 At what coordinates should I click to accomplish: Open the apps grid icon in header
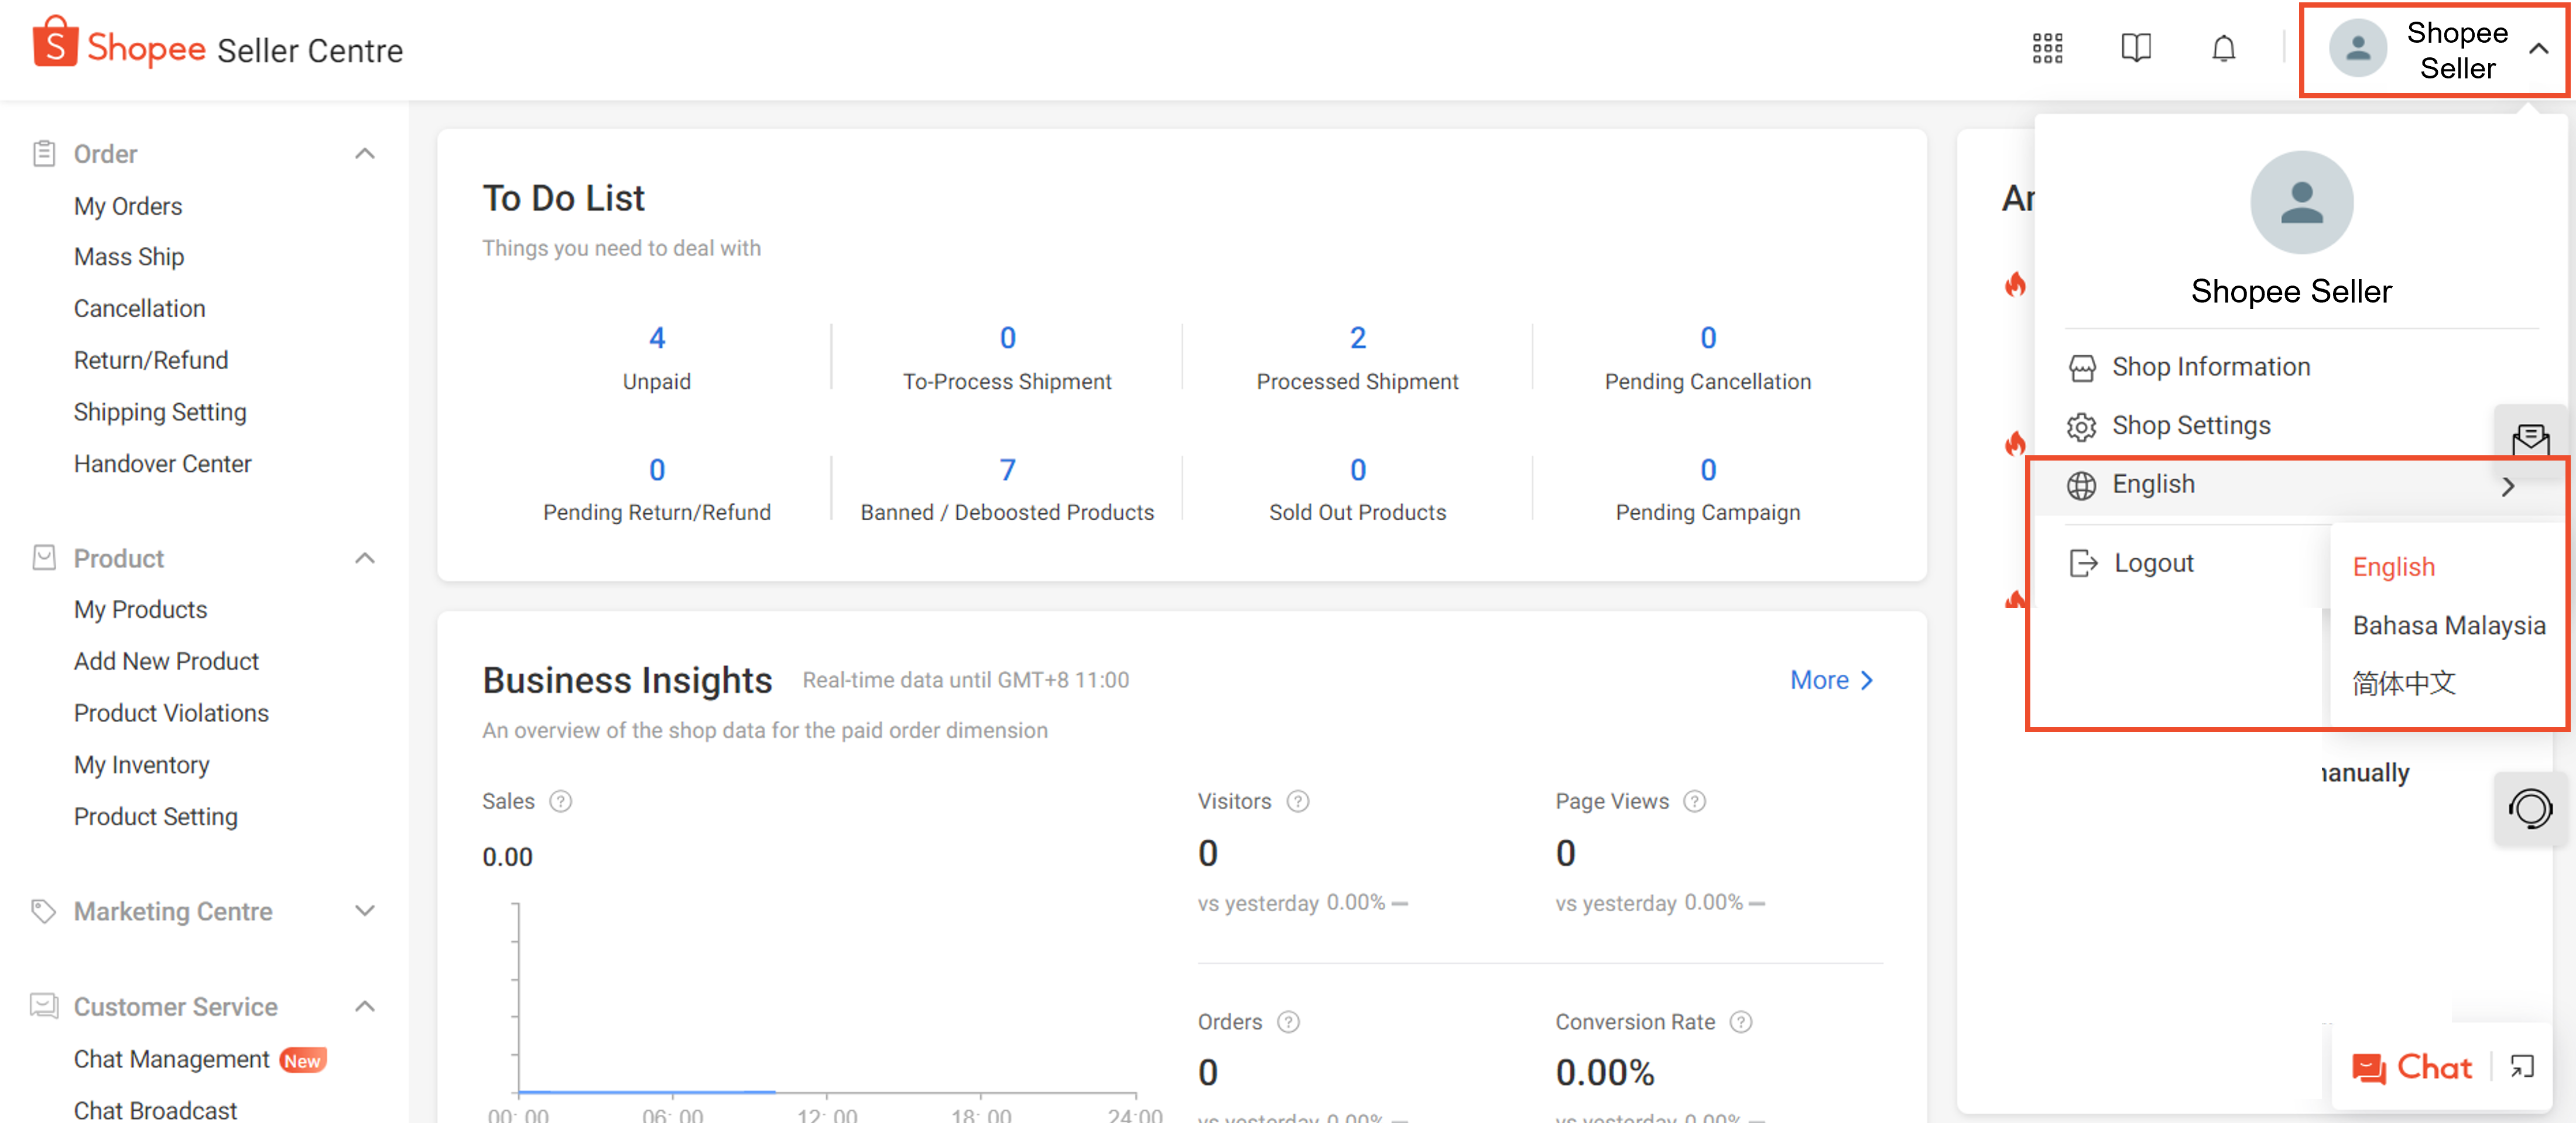[x=2047, y=48]
